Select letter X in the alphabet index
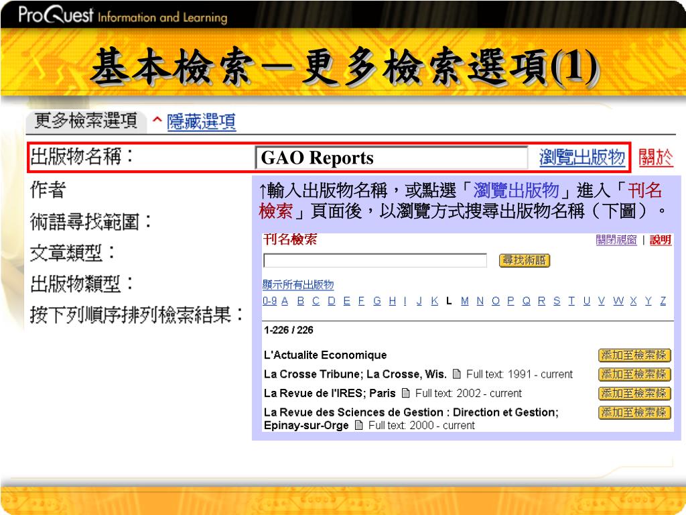 pos(634,301)
